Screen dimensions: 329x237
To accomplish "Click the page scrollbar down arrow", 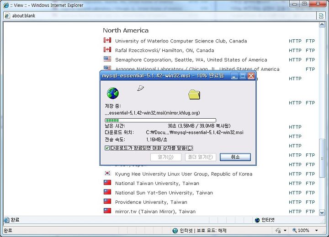I will tap(322, 213).
